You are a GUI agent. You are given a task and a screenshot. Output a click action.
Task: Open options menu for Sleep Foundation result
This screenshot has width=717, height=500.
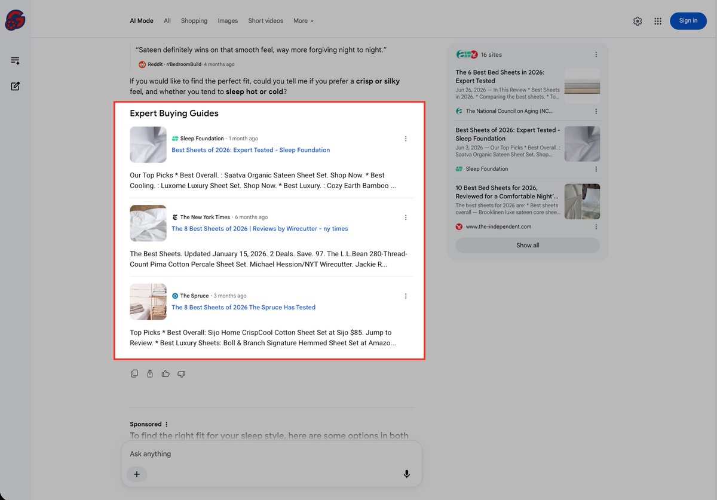(406, 139)
